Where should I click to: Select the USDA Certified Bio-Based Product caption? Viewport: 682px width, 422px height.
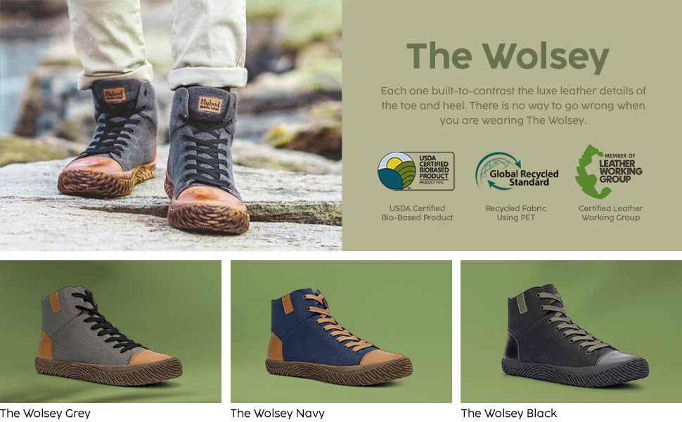coord(417,212)
